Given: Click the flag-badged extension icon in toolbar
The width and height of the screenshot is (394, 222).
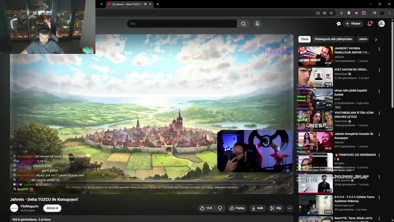Looking at the screenshot, I should click(x=341, y=13).
